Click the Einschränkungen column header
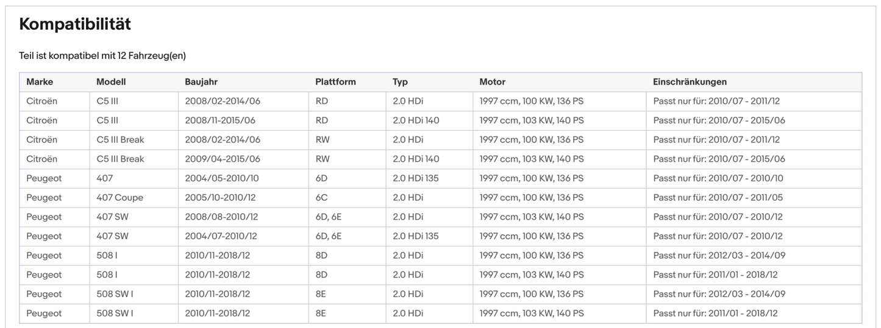 pyautogui.click(x=690, y=82)
